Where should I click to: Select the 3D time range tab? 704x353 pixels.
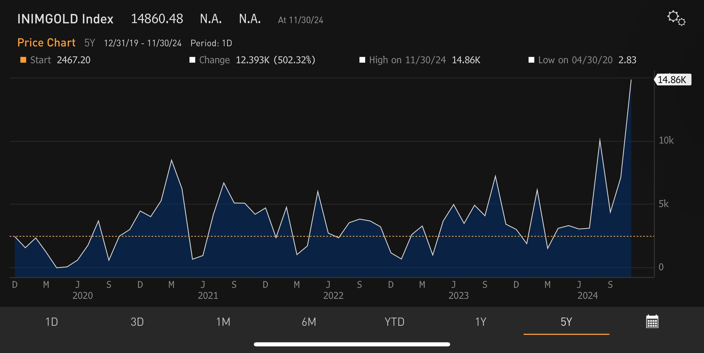click(x=137, y=322)
